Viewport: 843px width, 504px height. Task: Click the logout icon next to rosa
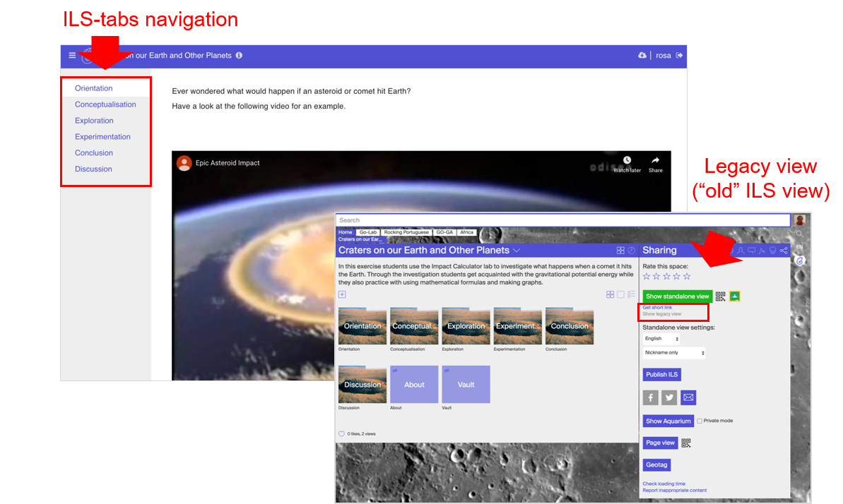679,56
